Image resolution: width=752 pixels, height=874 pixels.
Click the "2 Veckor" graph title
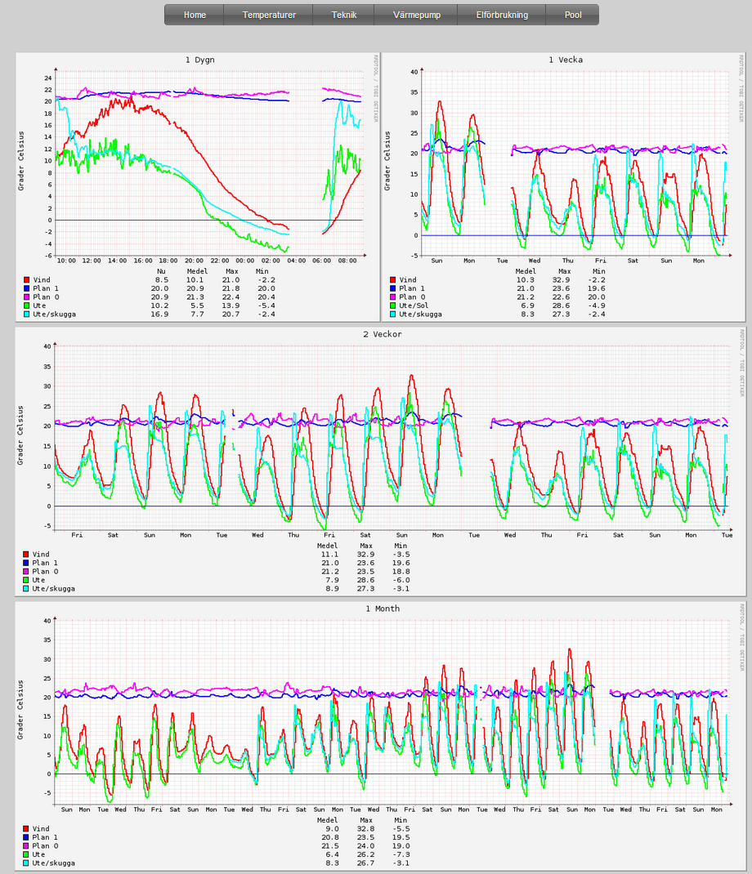[383, 334]
